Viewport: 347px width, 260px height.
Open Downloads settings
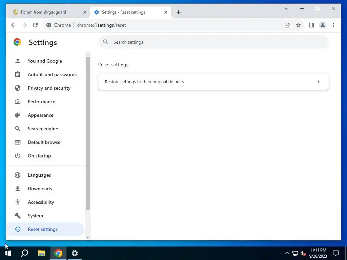[x=45, y=189]
